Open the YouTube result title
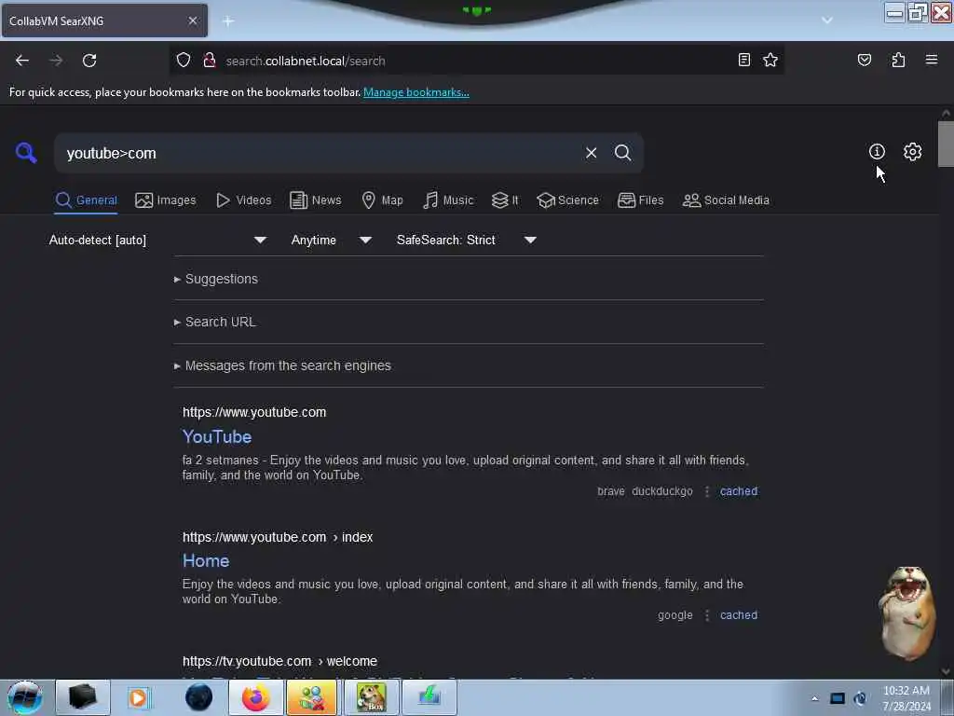The width and height of the screenshot is (954, 716). coord(217,436)
